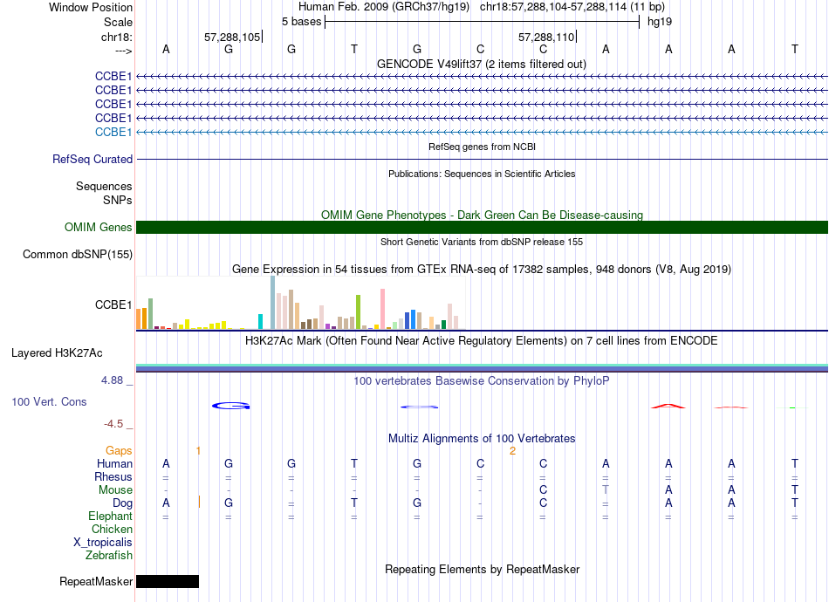Click the GENCODE V49lift37 track title

pyautogui.click(x=481, y=64)
